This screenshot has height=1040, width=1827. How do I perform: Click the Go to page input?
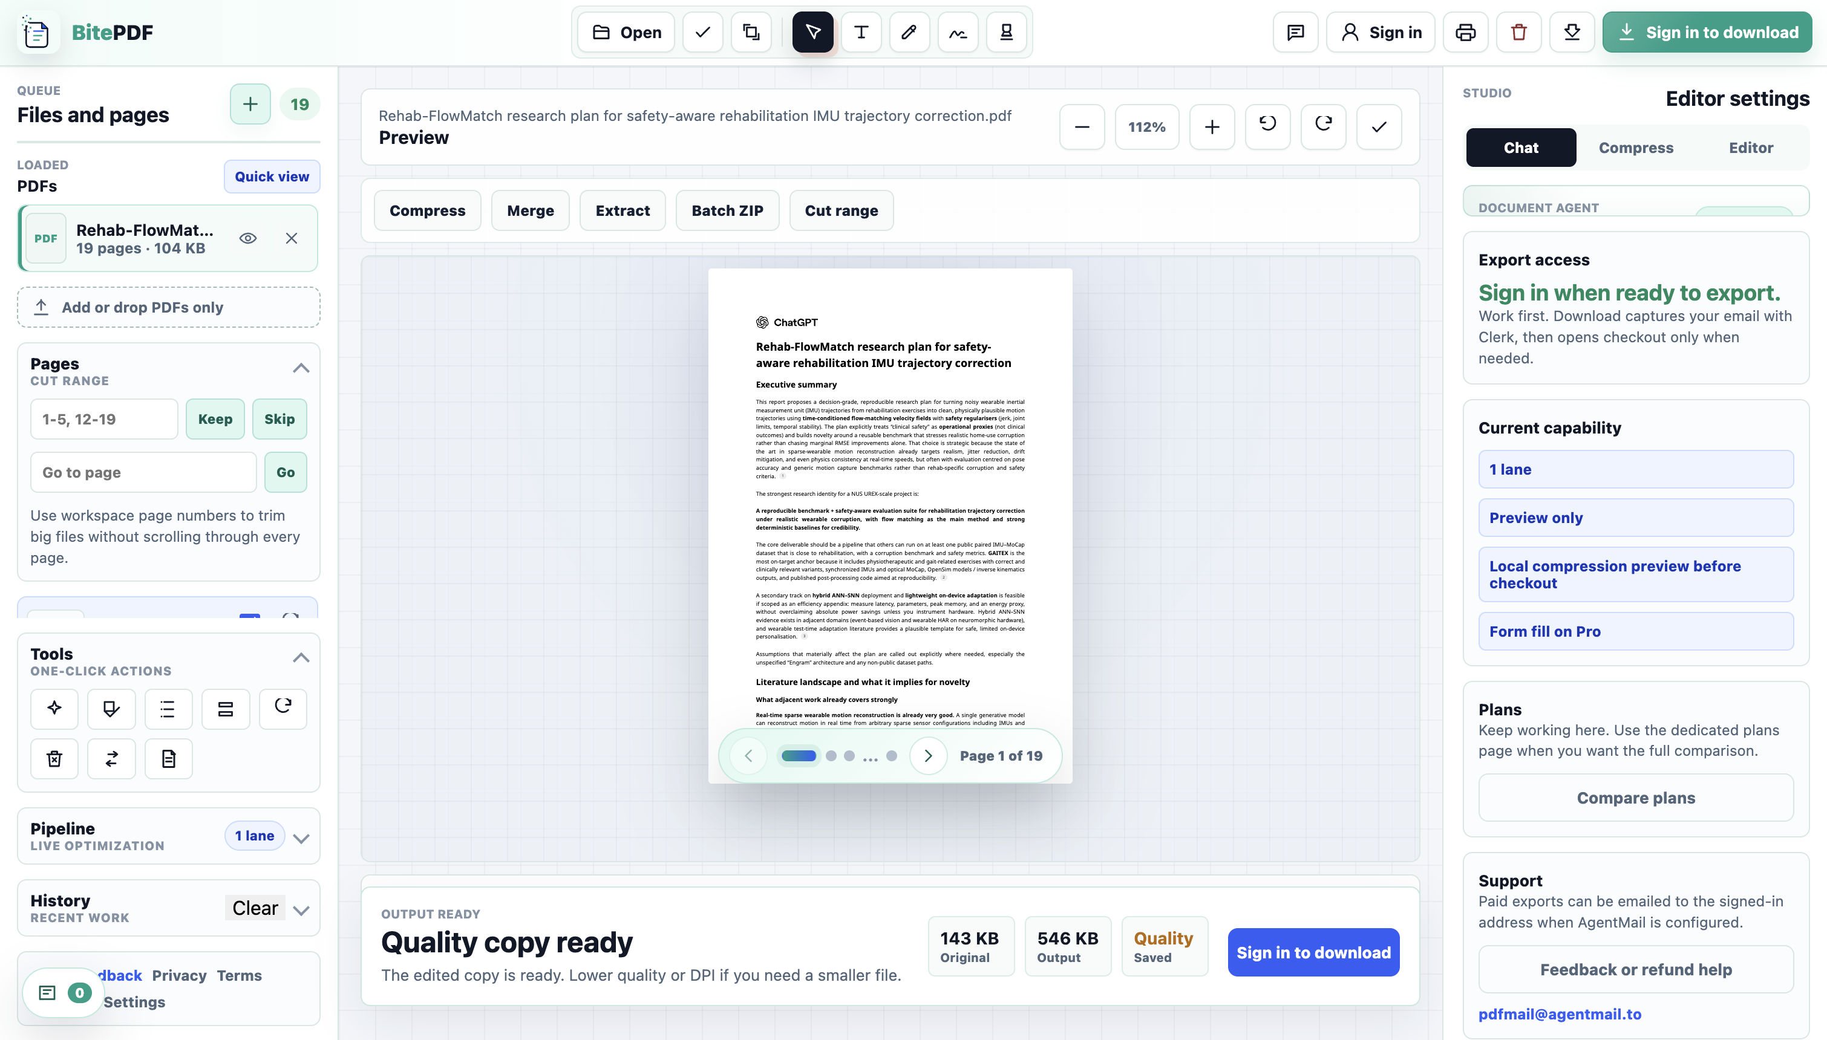pos(143,473)
